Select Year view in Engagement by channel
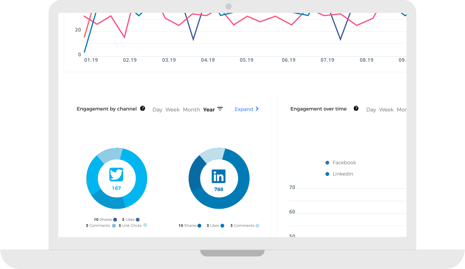 (x=209, y=109)
